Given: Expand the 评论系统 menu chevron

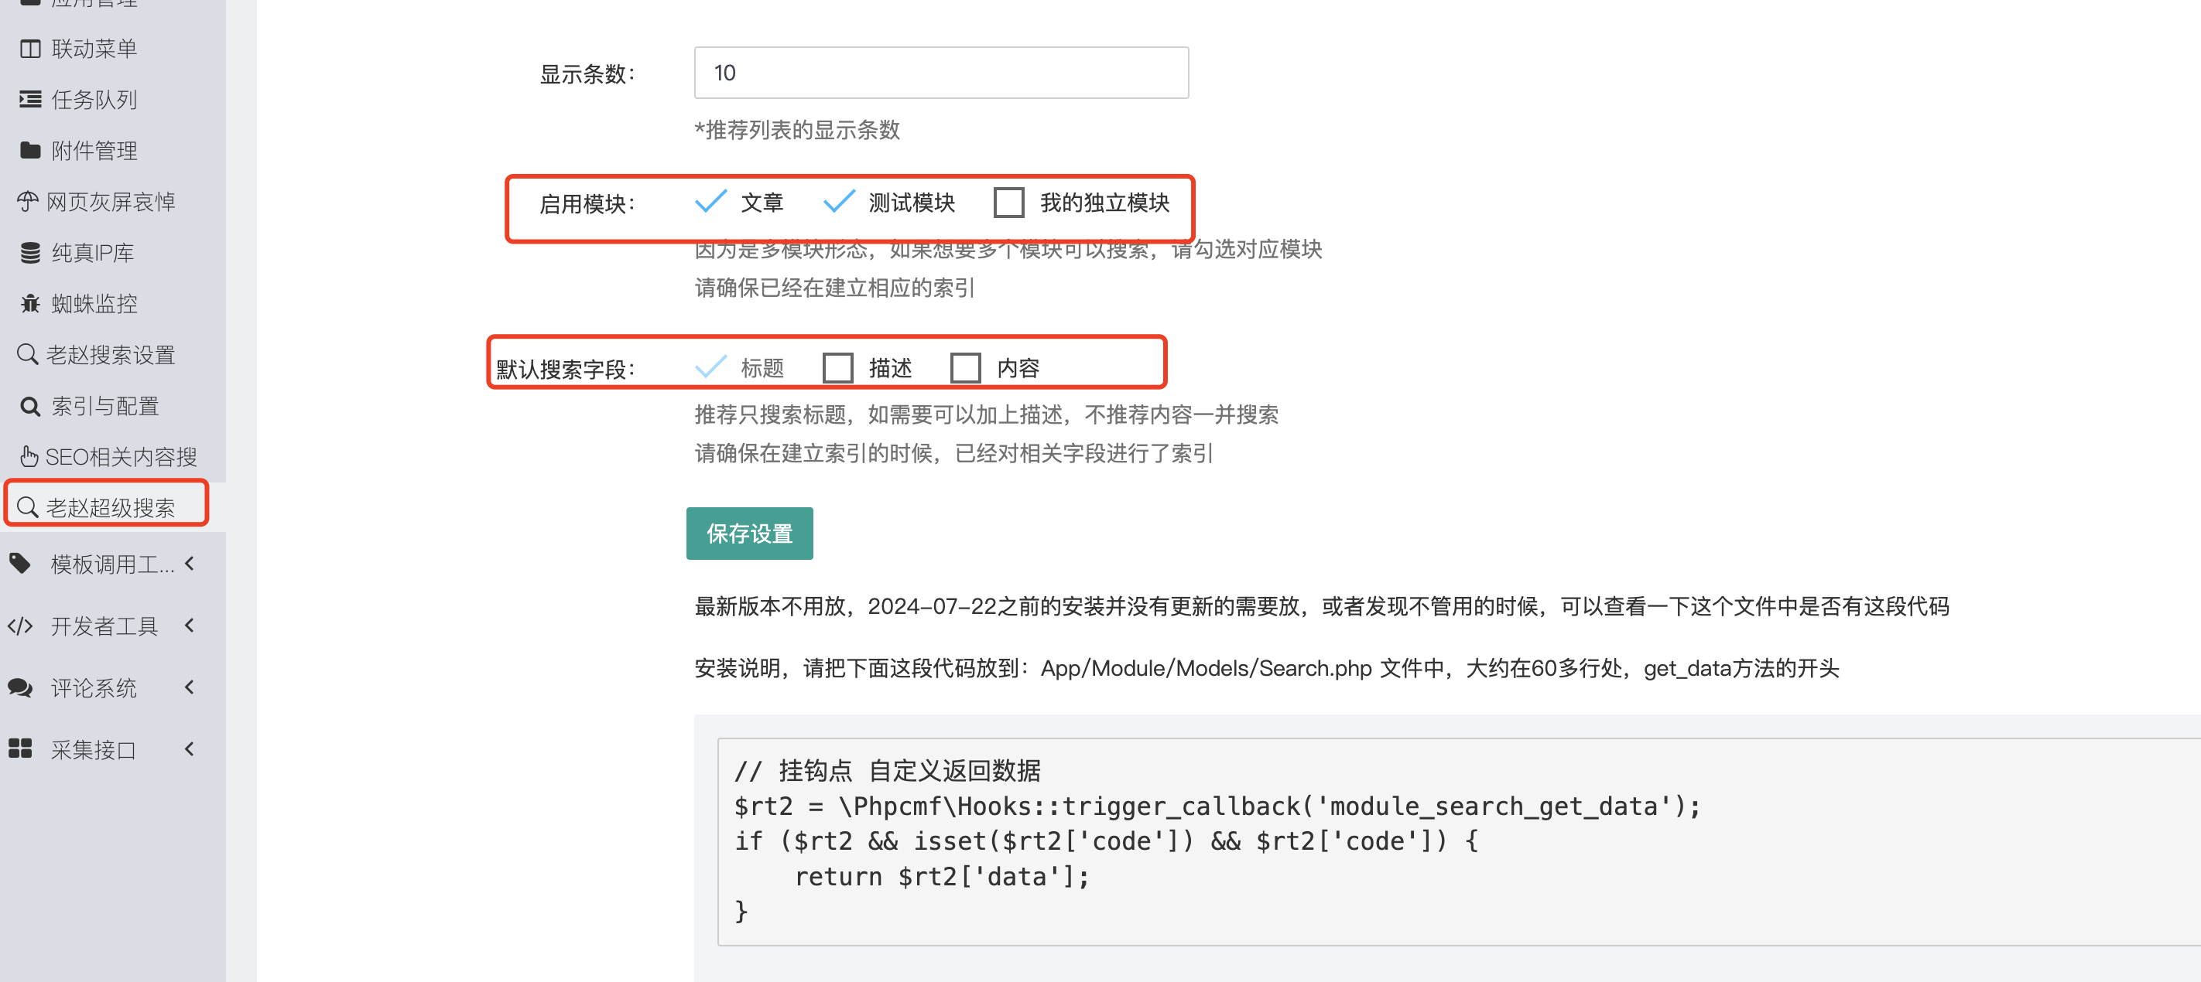Looking at the screenshot, I should (x=190, y=687).
